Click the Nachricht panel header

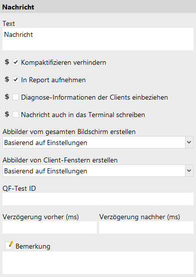click(98, 7)
